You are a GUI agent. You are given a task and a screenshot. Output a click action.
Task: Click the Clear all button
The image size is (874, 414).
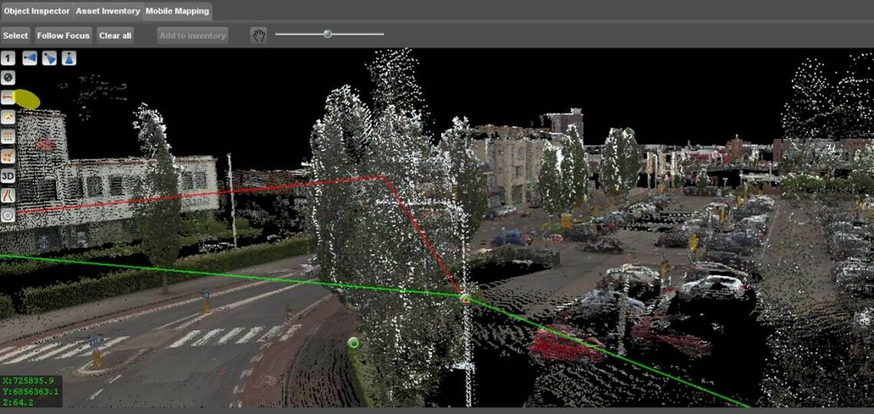point(115,36)
